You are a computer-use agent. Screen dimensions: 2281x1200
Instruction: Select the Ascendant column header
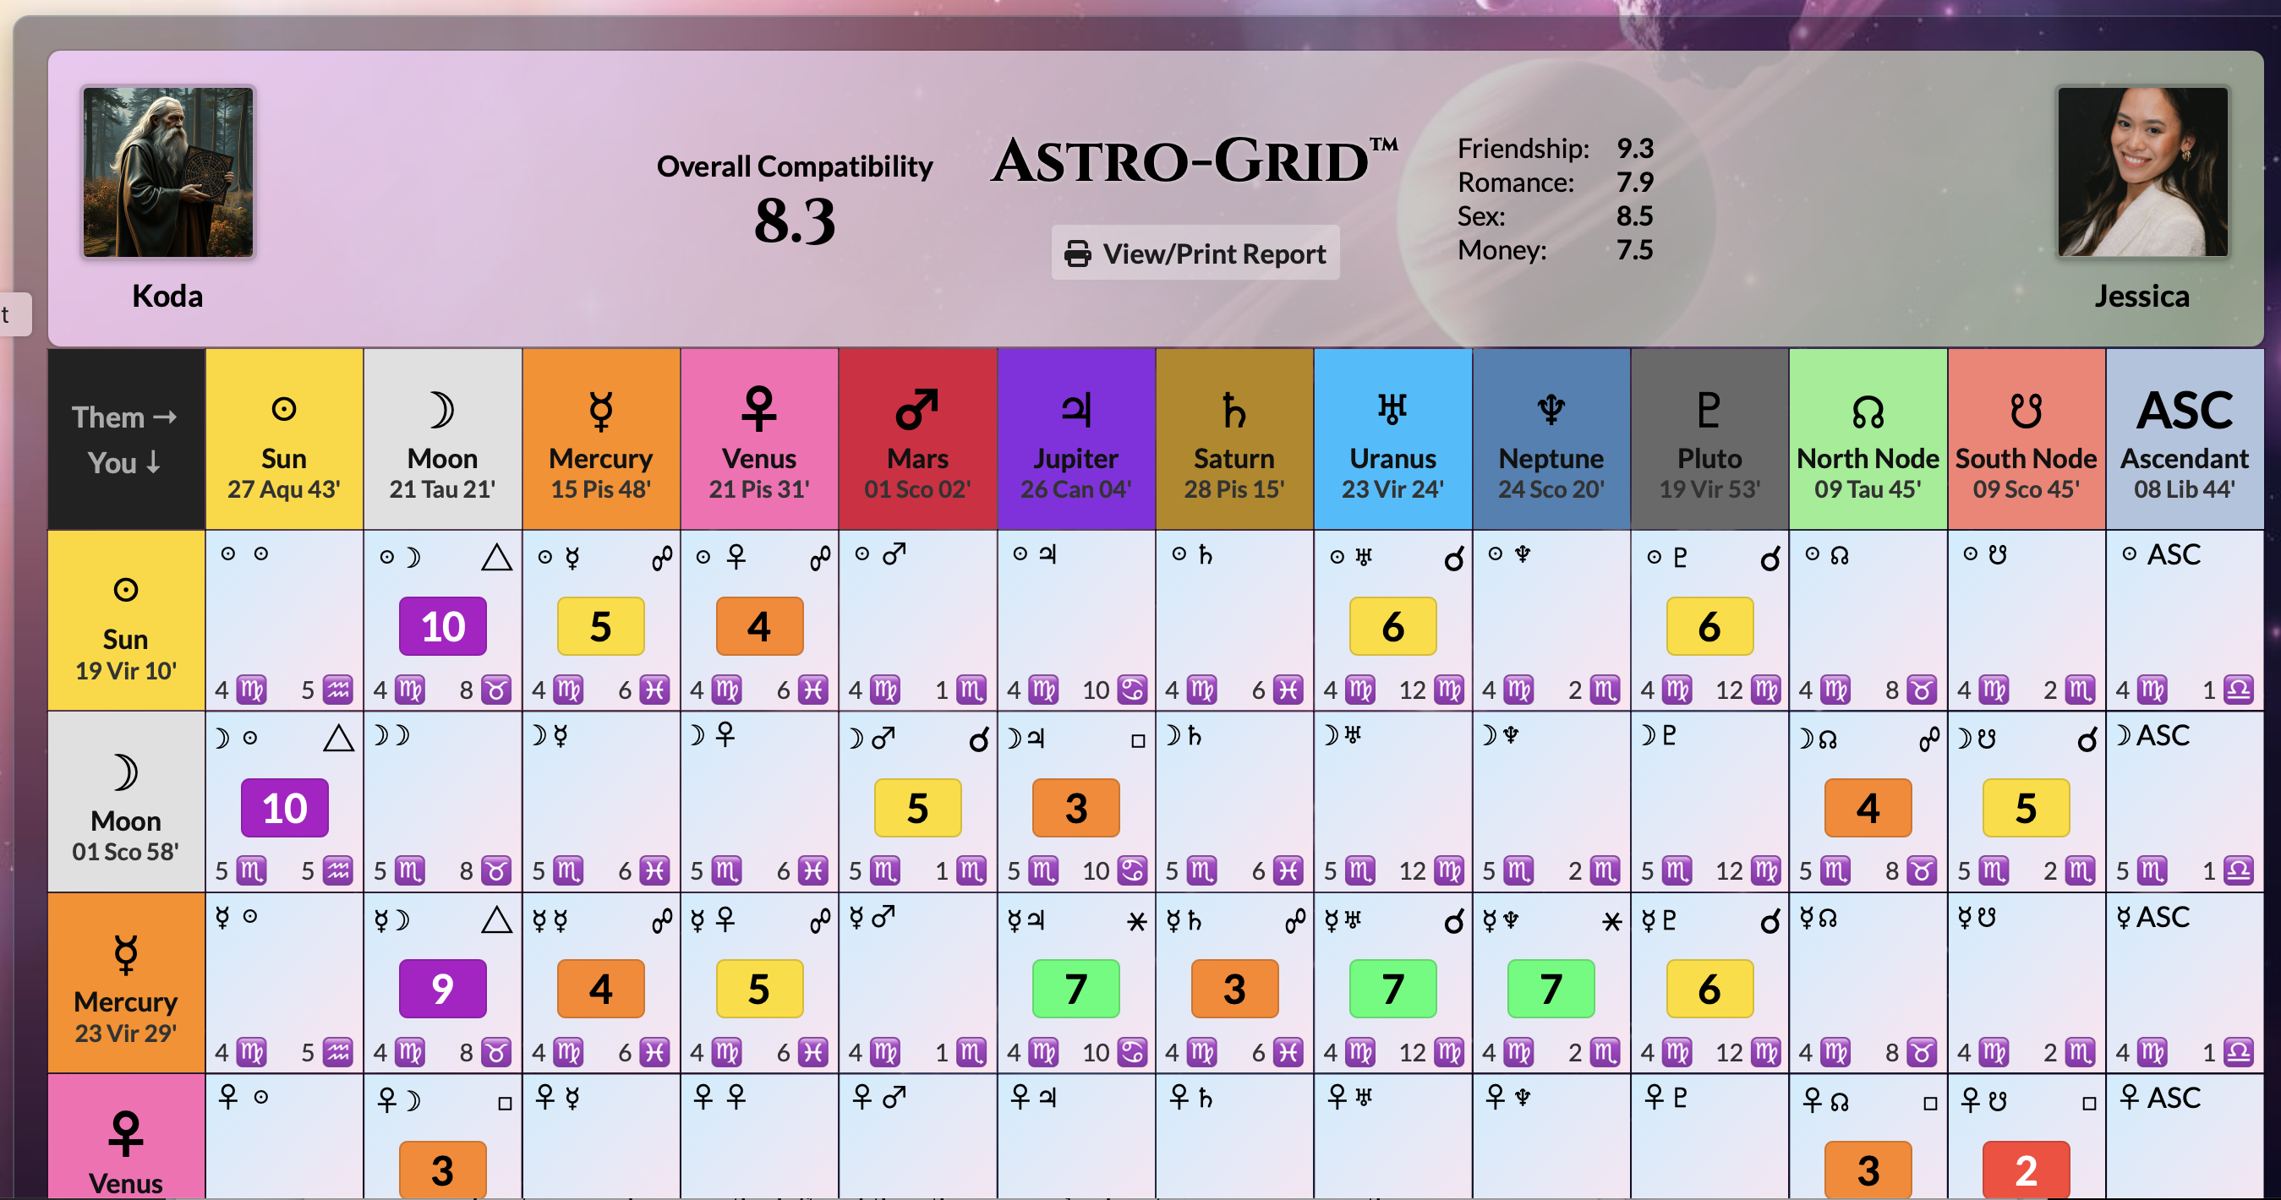2185,439
